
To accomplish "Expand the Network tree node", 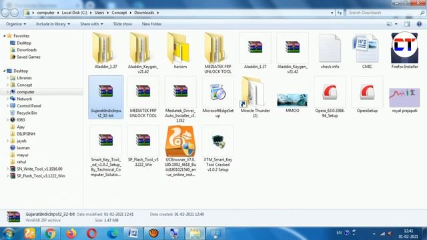I will 7,99.
